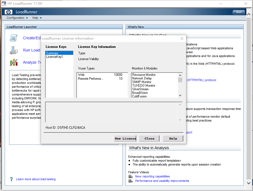The image size is (253, 191).
Task: Click the Configuration dropdown arrow
Action: point(27,18)
